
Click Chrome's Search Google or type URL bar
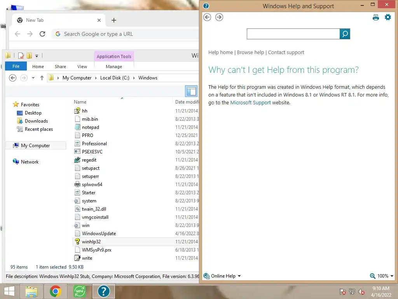click(x=126, y=34)
